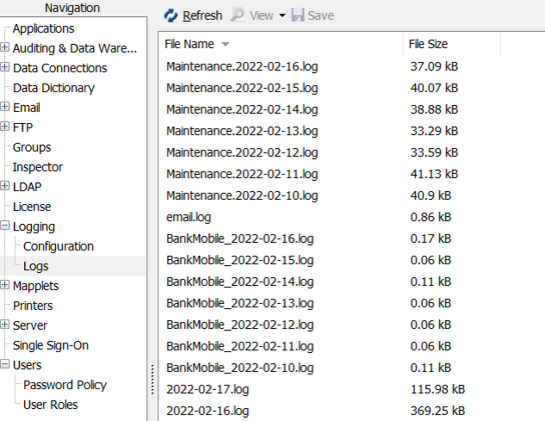
Task: Sort by File Name column arrow
Action: coord(226,44)
